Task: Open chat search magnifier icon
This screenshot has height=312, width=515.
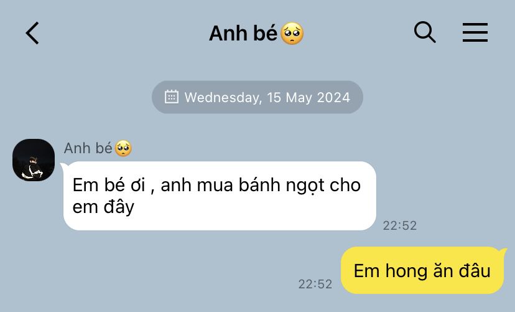Action: click(425, 32)
